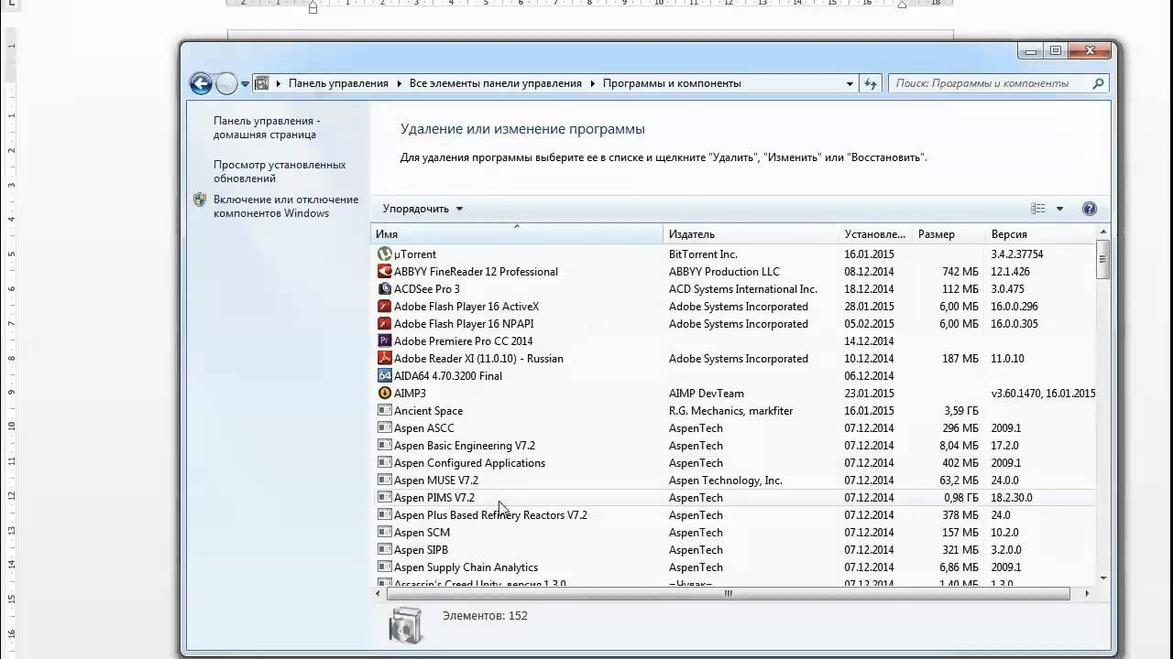This screenshot has height=659, width=1173.
Task: Click the horizontal scroll right arrow
Action: pyautogui.click(x=1087, y=593)
